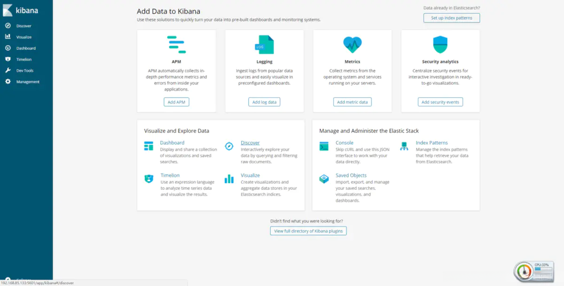This screenshot has height=286, width=564.
Task: Open the Index Patterns link
Action: (432, 143)
